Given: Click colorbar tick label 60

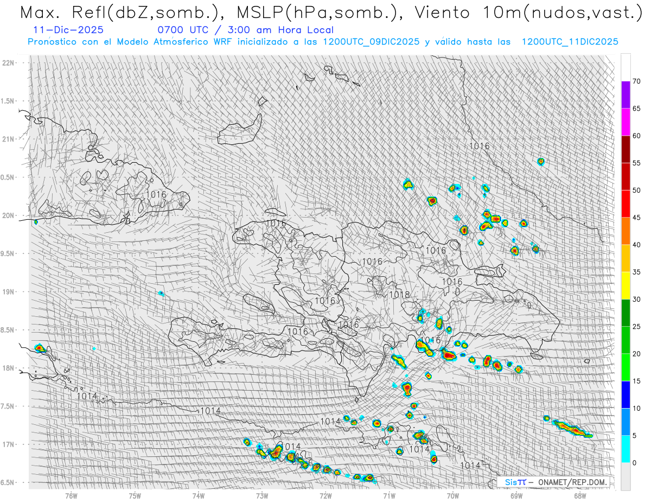Looking at the screenshot, I should pos(637,136).
